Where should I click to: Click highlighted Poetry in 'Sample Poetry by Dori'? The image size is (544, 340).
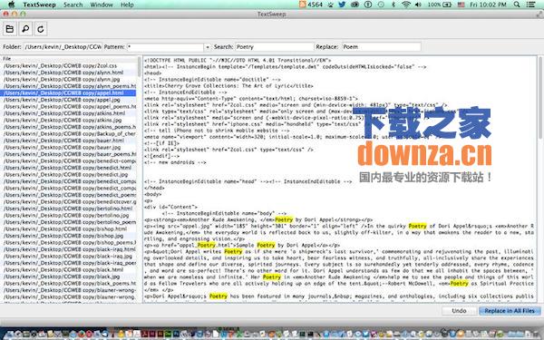pyautogui.click(x=266, y=245)
